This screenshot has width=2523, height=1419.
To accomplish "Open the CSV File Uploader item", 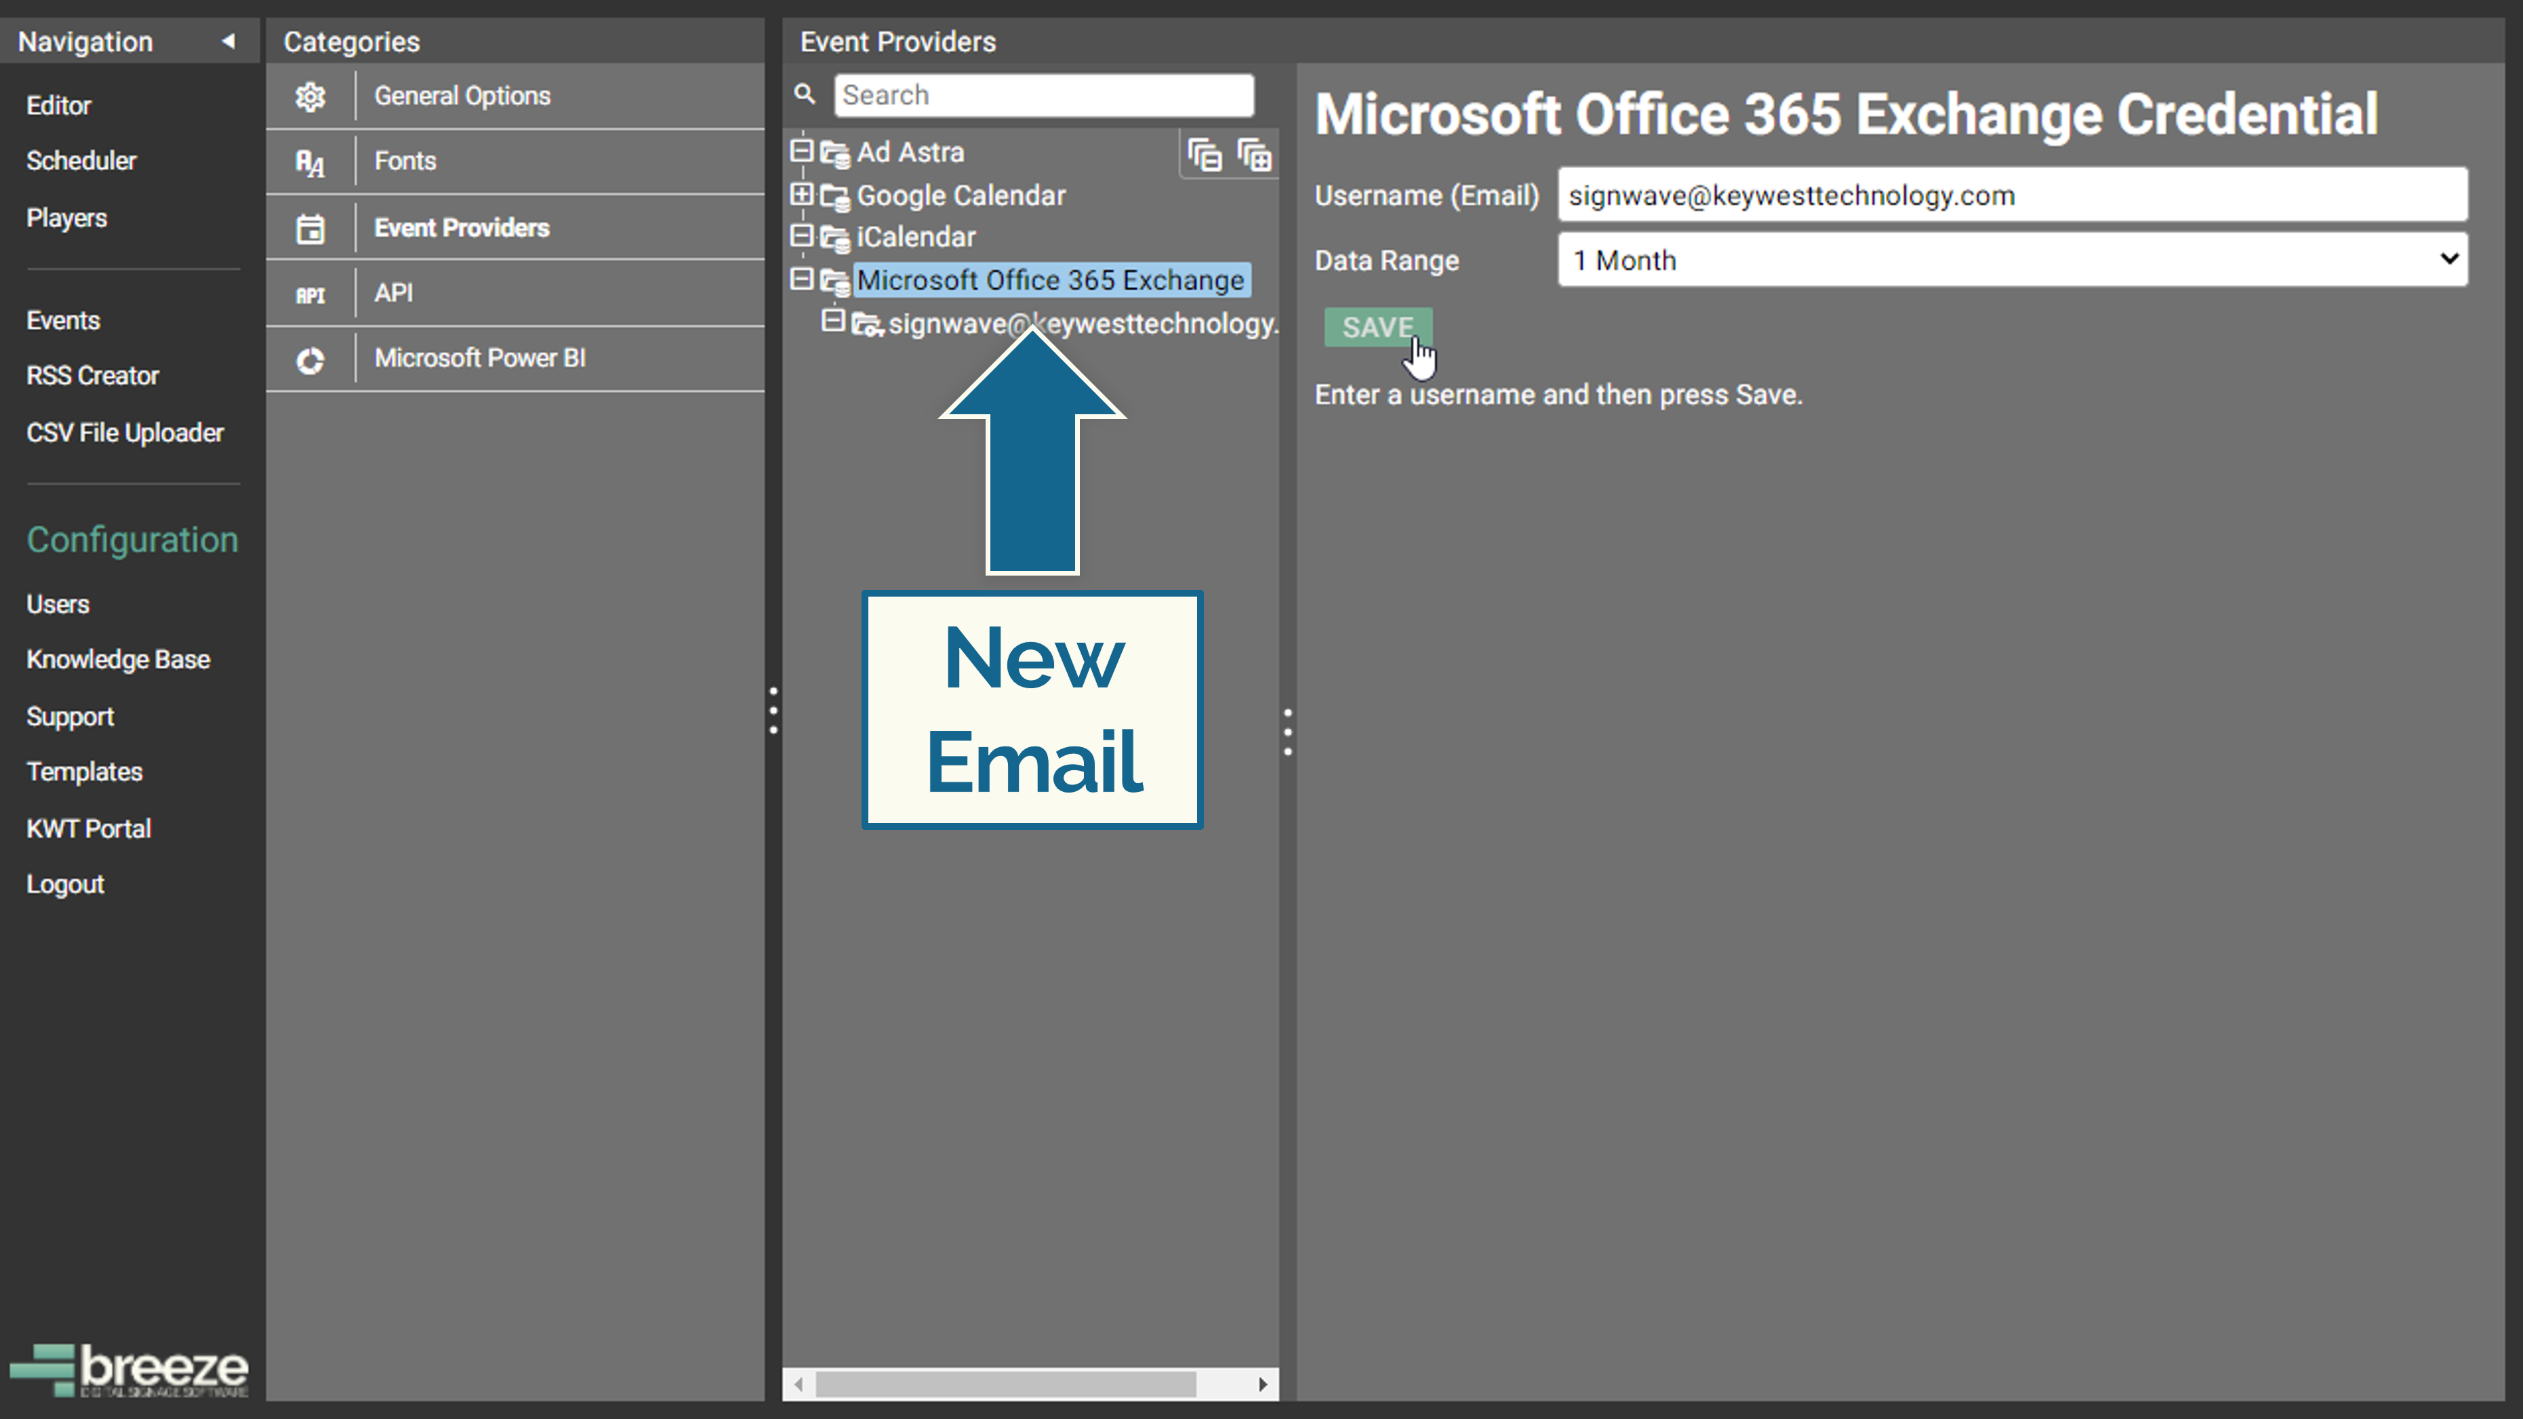I will (x=125, y=432).
